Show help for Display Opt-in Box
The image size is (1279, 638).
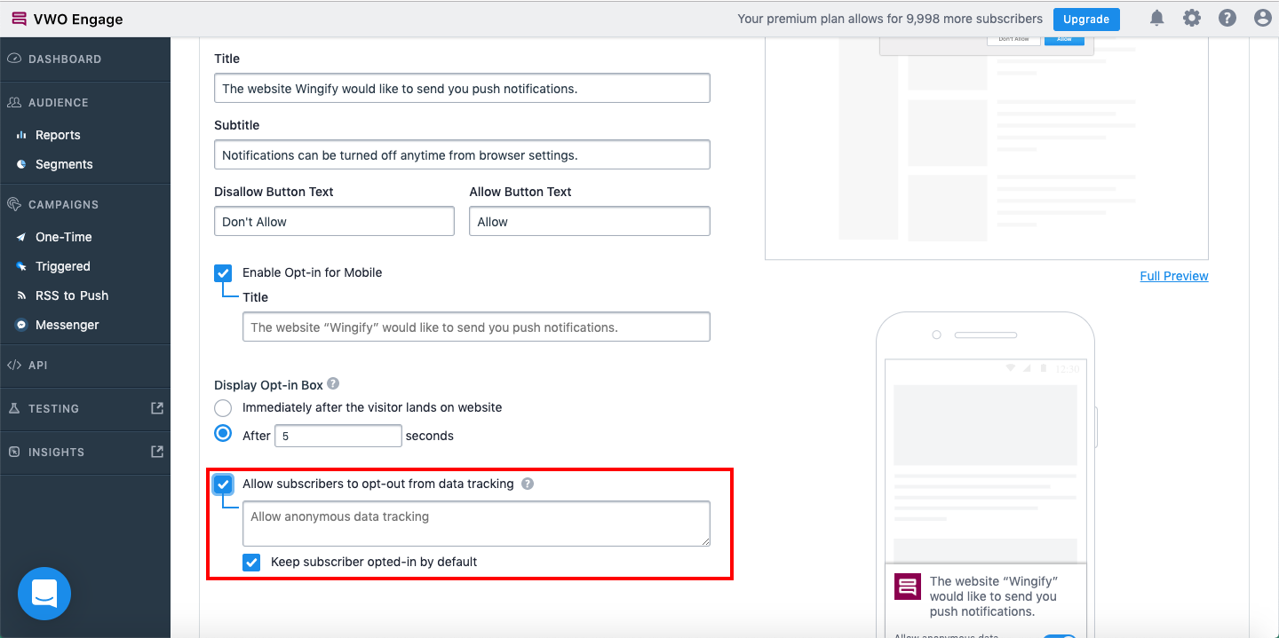333,384
